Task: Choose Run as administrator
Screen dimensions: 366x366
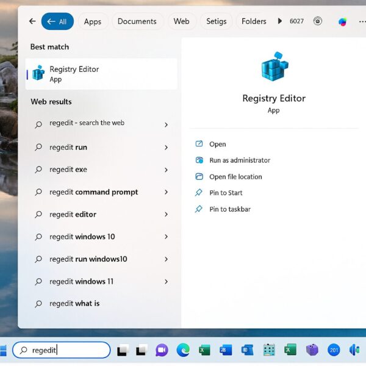Action: pos(240,160)
